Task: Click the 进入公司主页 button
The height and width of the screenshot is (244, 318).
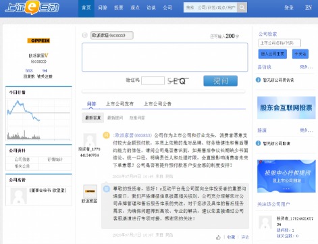Action: tap(273, 54)
